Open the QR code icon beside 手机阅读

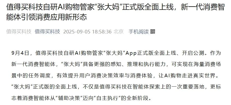coord(153,32)
